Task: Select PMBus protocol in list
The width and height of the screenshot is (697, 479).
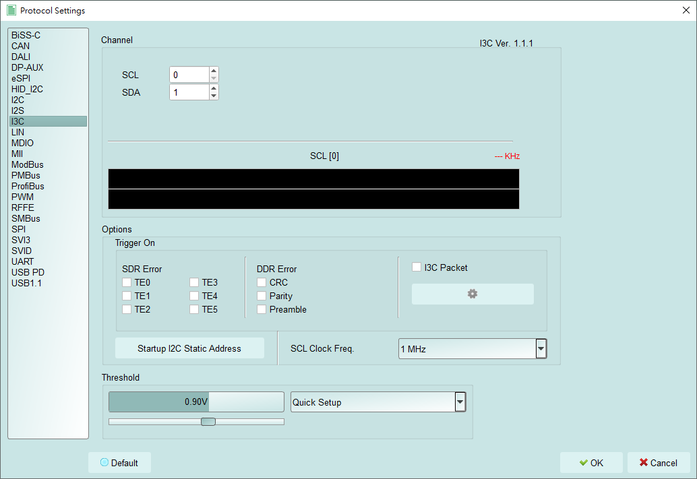Action: pos(48,176)
